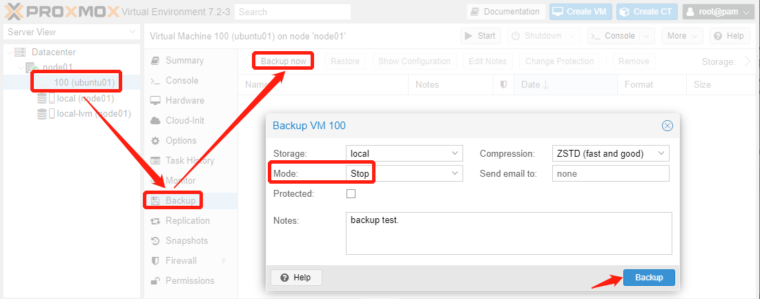Click Show Configuration button

click(x=414, y=61)
